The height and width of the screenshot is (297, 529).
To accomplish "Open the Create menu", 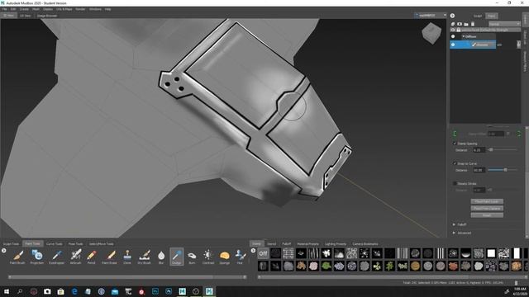I will click(24, 9).
